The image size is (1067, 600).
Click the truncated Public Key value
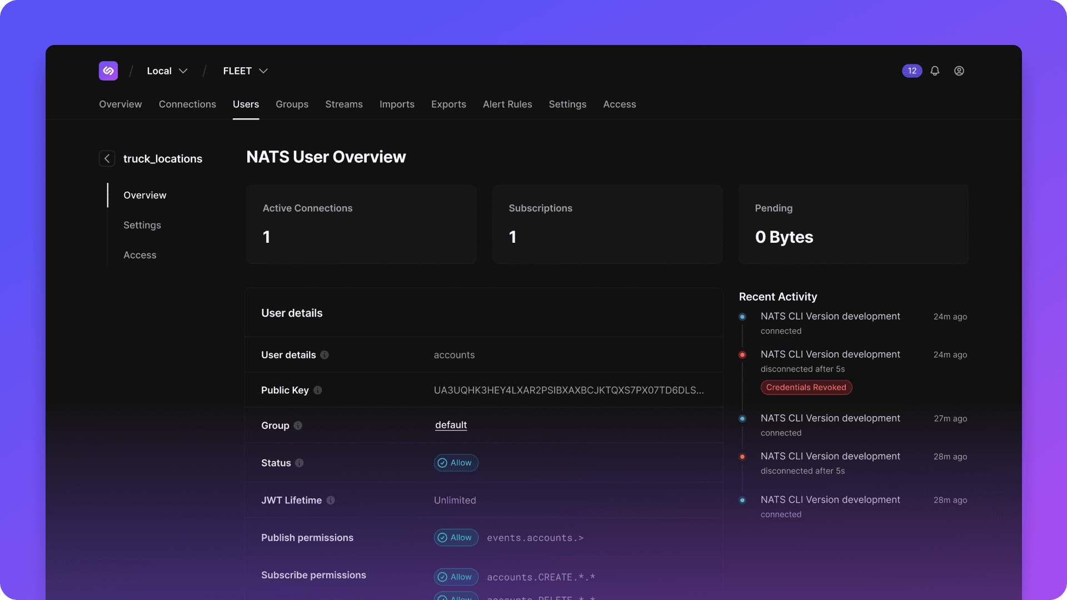tap(568, 390)
